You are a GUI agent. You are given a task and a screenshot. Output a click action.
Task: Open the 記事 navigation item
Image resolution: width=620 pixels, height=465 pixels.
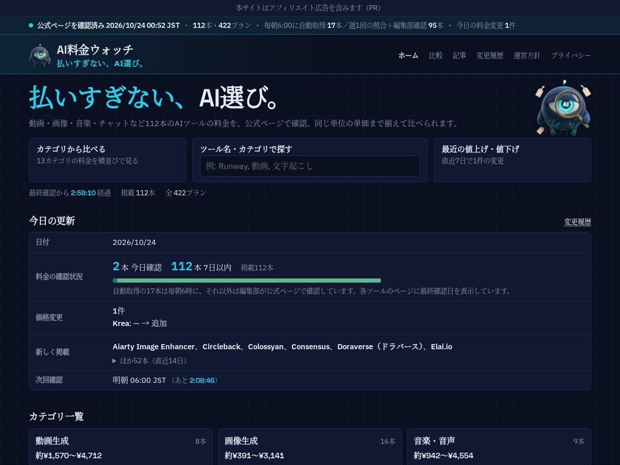click(x=460, y=55)
